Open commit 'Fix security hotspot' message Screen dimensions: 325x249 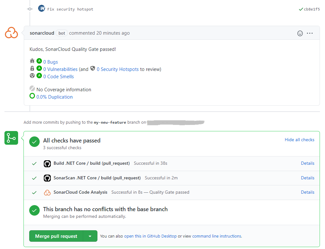(70, 9)
